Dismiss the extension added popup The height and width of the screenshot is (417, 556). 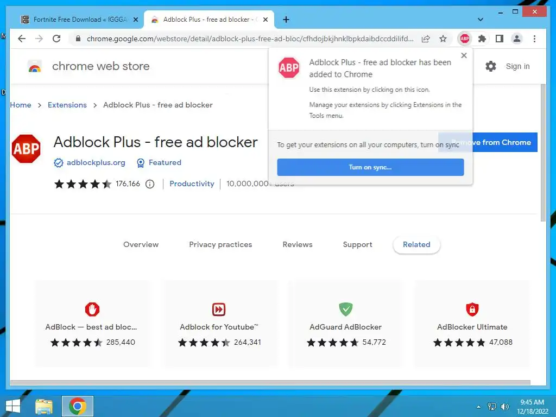click(x=464, y=55)
